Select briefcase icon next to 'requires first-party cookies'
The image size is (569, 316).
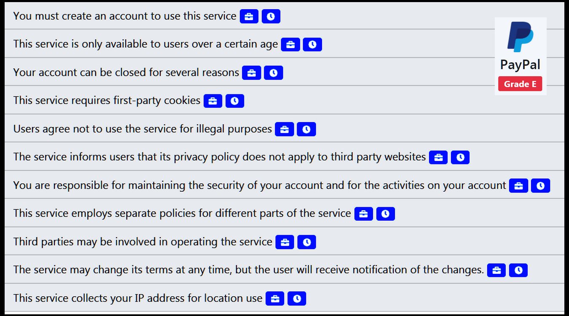(x=213, y=101)
